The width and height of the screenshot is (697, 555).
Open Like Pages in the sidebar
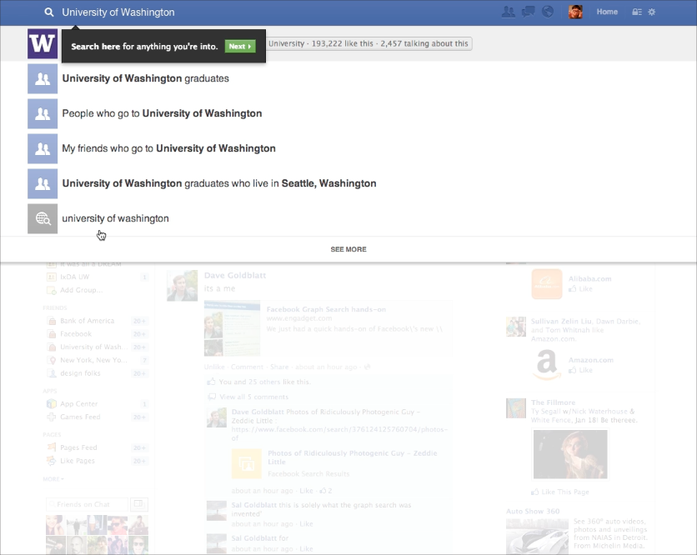tap(78, 461)
